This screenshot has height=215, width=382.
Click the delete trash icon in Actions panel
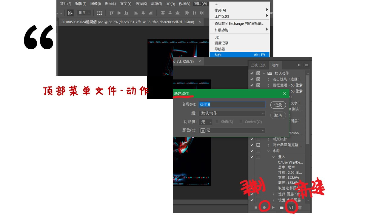pos(300,208)
